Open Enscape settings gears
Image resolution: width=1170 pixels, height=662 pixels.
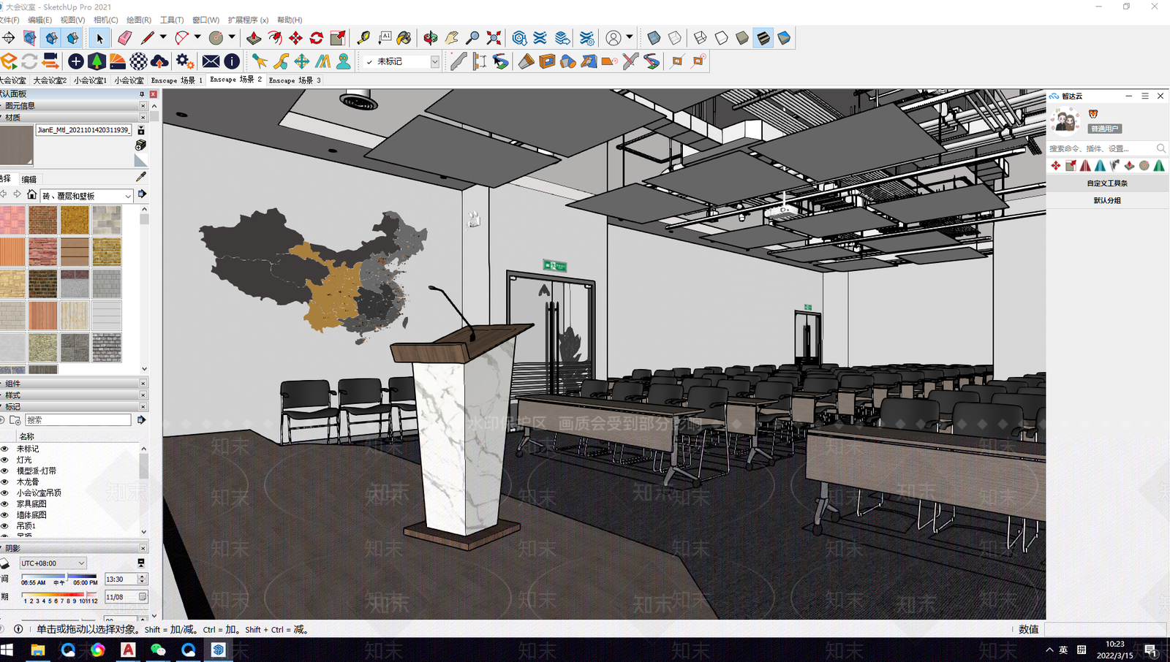[x=185, y=61]
